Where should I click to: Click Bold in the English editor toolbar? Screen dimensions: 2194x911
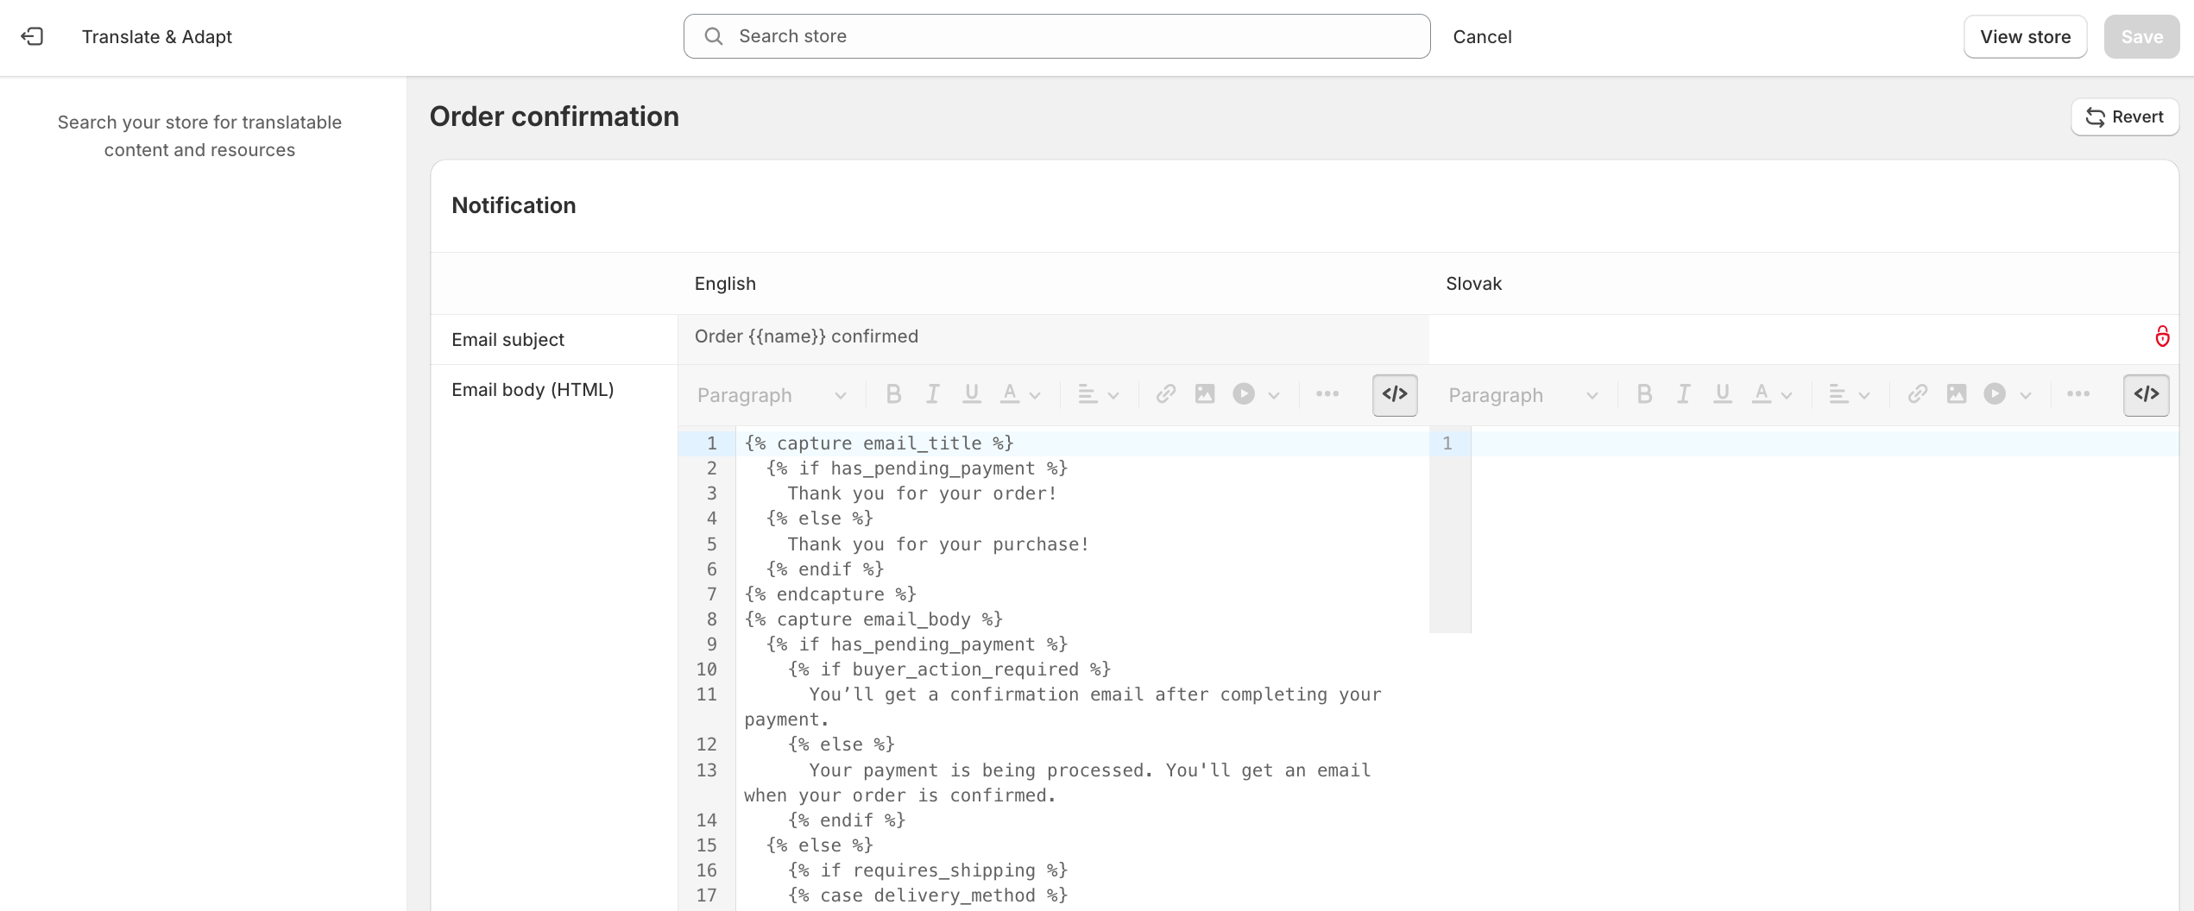[893, 394]
